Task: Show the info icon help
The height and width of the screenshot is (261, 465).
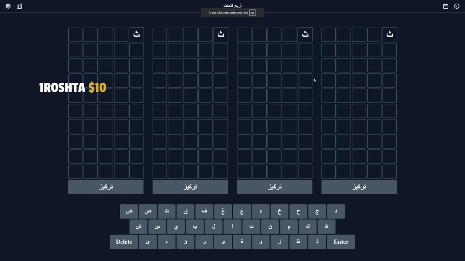Action: point(457,6)
